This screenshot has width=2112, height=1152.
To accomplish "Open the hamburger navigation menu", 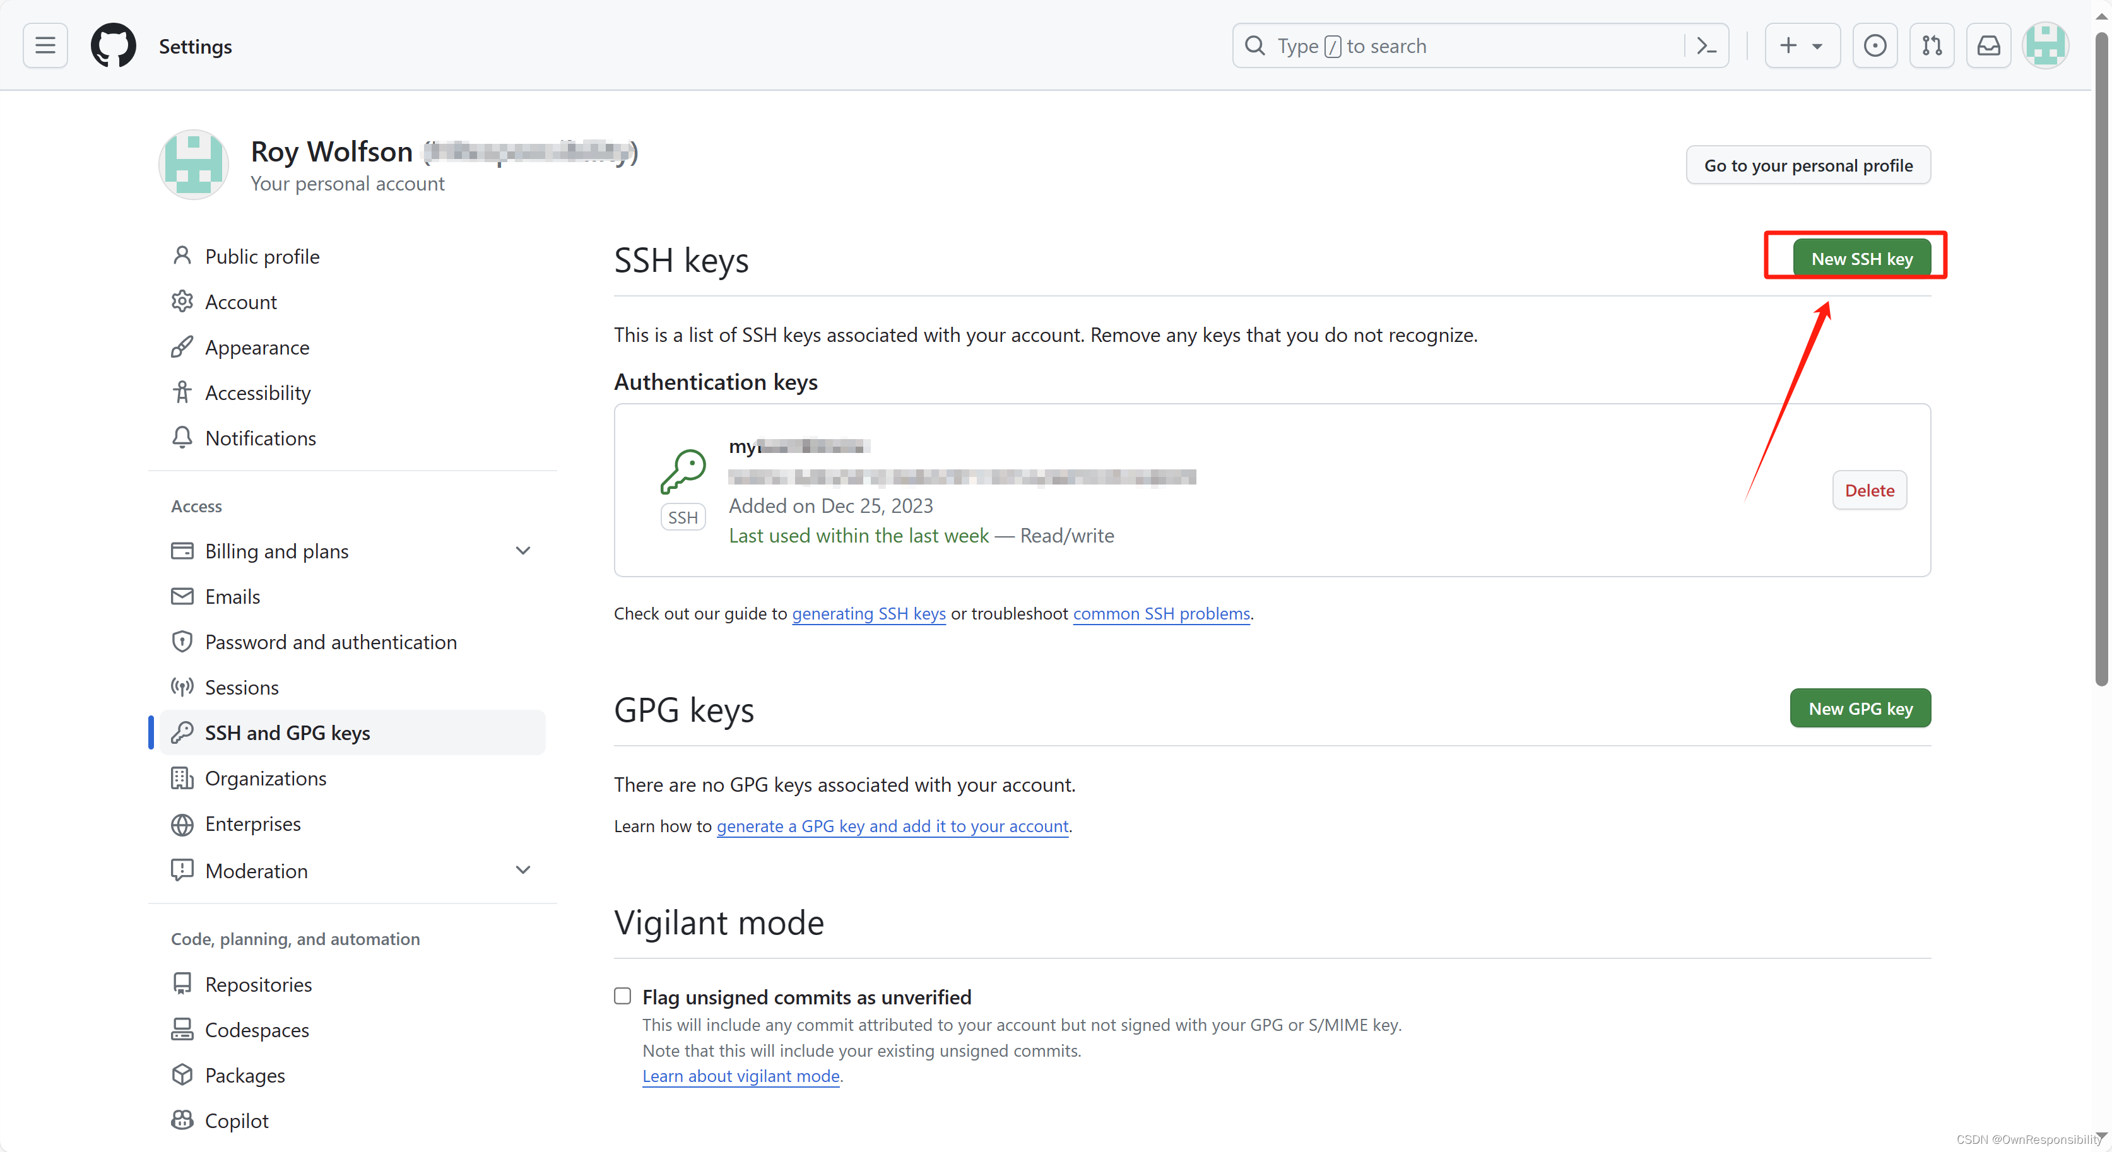I will coord(44,45).
